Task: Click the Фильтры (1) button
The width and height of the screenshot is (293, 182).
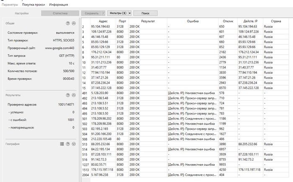Action: point(117,13)
